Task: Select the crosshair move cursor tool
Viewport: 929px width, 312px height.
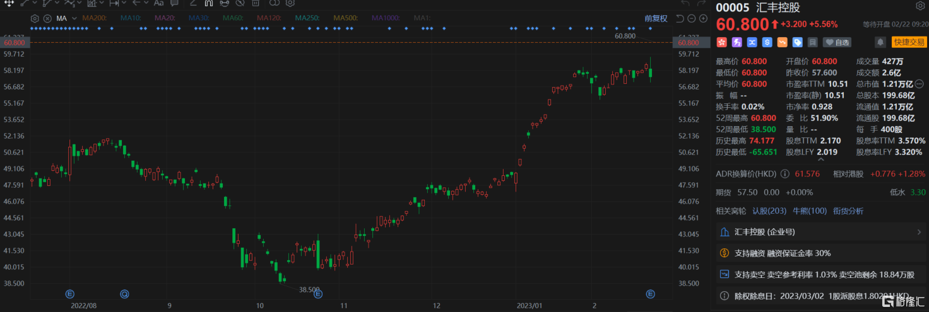Action: [x=9, y=3]
